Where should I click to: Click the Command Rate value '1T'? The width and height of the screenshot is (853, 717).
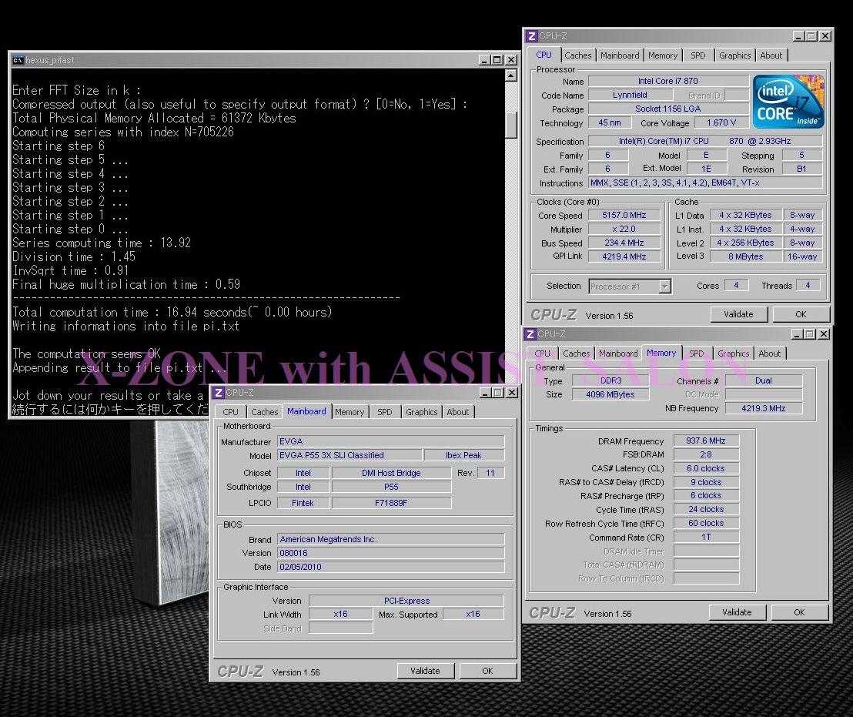[706, 538]
